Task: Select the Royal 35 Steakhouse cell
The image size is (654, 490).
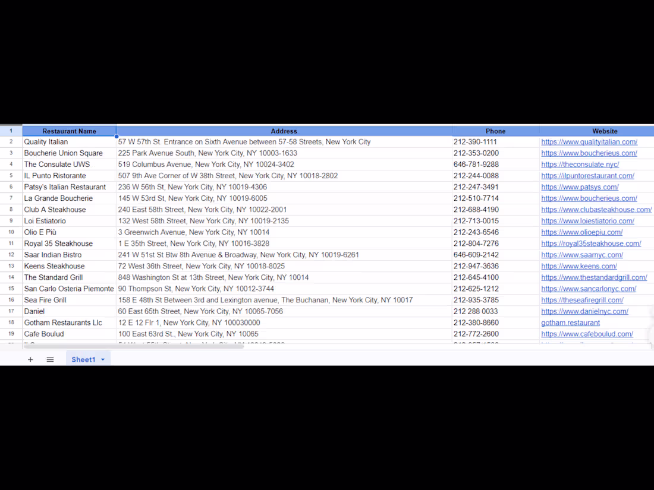Action: click(69, 244)
